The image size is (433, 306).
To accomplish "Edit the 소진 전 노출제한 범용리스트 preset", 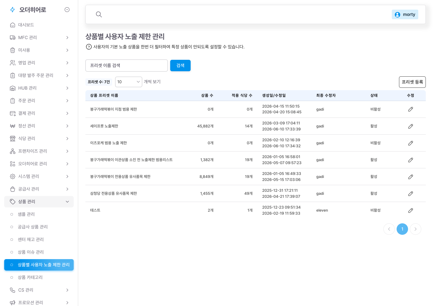I will pyautogui.click(x=410, y=160).
